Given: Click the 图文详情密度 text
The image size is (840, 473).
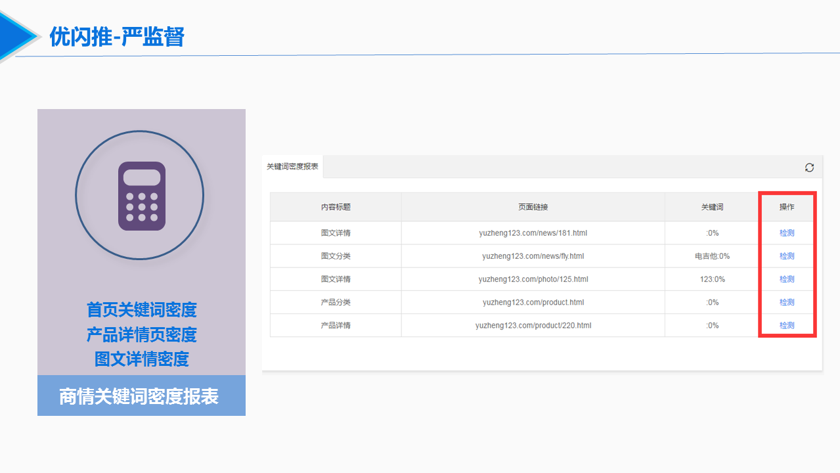Looking at the screenshot, I should [142, 359].
